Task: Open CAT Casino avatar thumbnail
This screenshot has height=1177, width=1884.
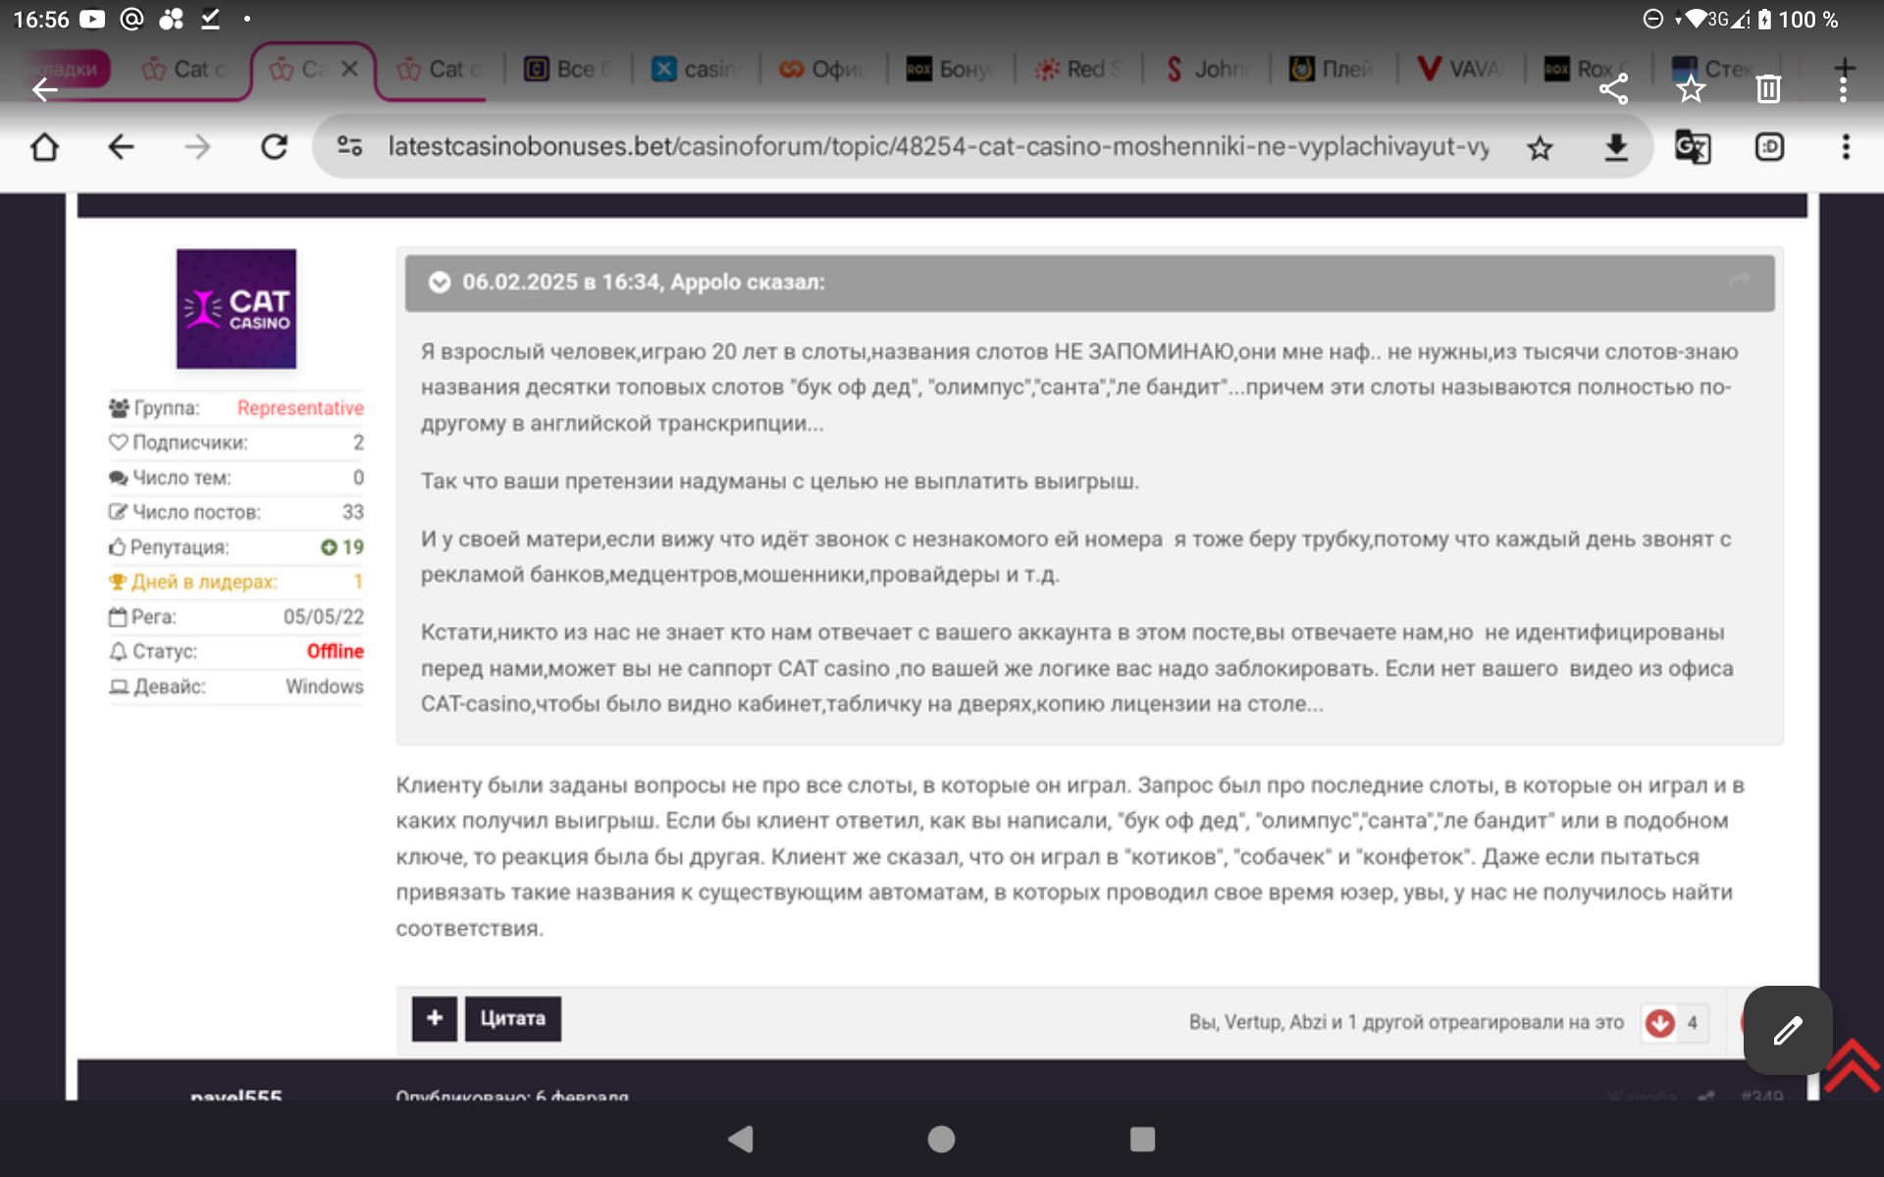Action: (x=236, y=309)
